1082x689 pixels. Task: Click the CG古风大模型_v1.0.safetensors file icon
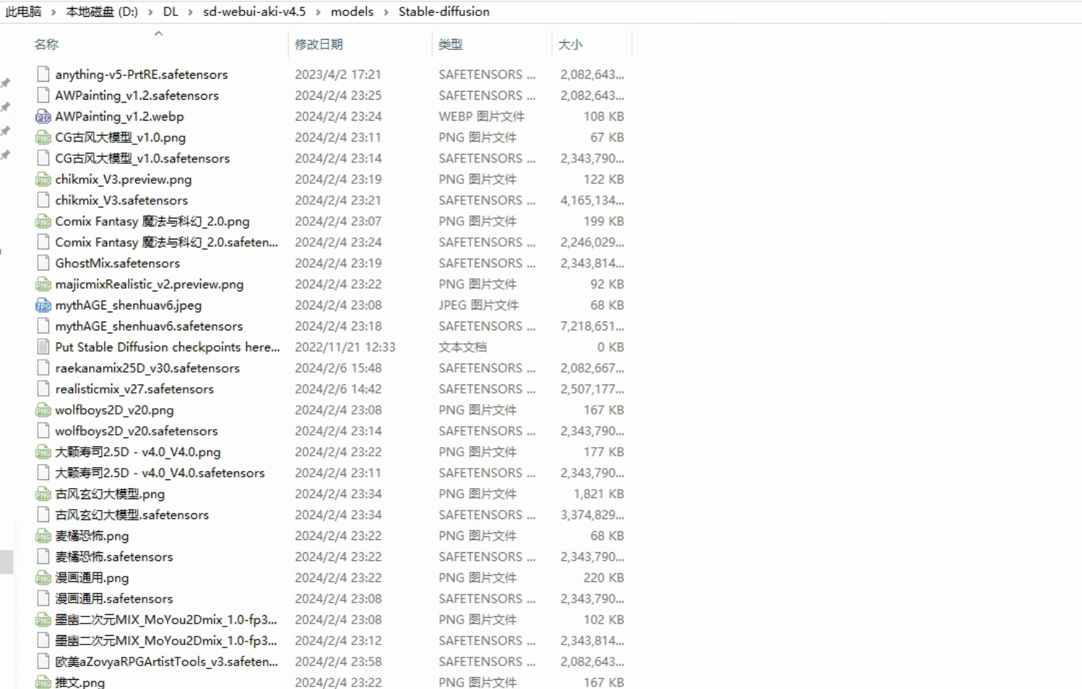click(x=43, y=158)
